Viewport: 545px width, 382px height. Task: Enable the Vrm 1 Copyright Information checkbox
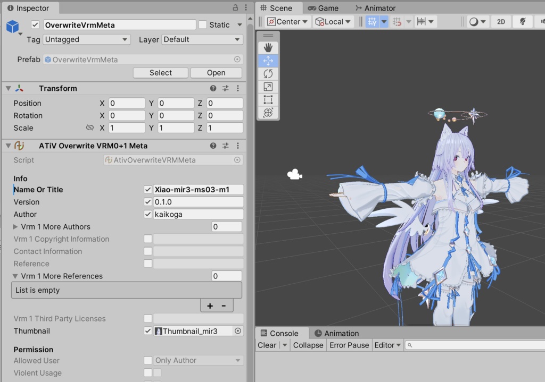[148, 239]
